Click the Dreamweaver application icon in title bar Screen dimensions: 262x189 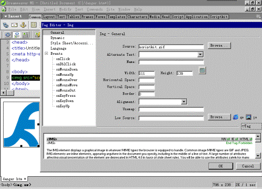click(x=3, y=3)
